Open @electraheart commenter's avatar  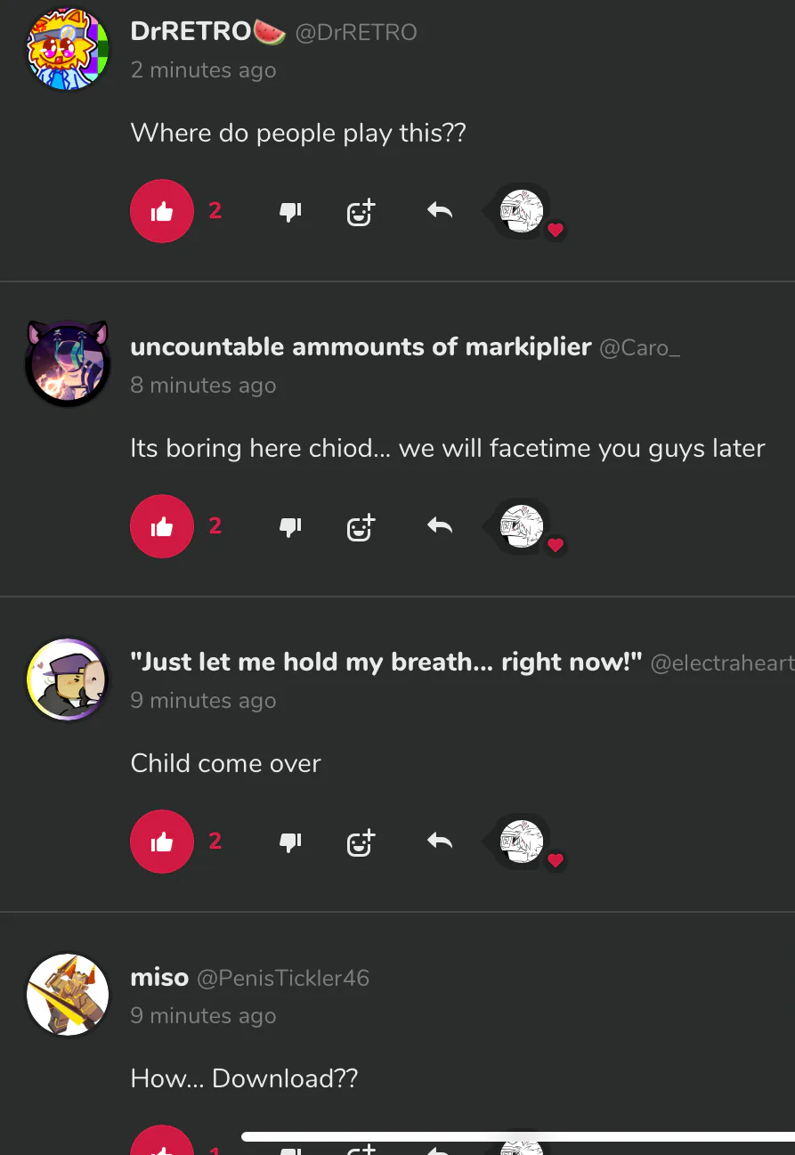click(67, 680)
